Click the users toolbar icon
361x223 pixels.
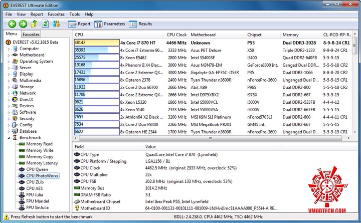point(56,24)
